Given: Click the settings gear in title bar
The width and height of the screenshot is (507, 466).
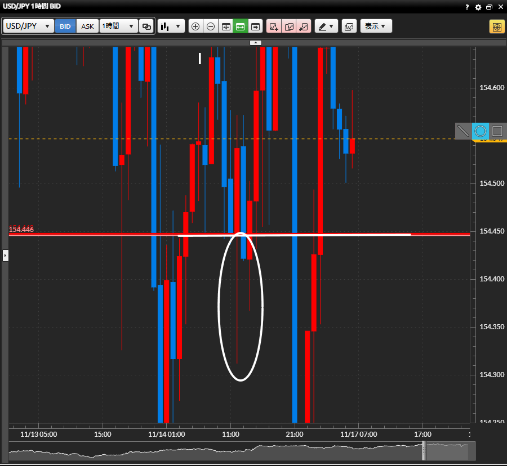Looking at the screenshot, I should click(478, 7).
